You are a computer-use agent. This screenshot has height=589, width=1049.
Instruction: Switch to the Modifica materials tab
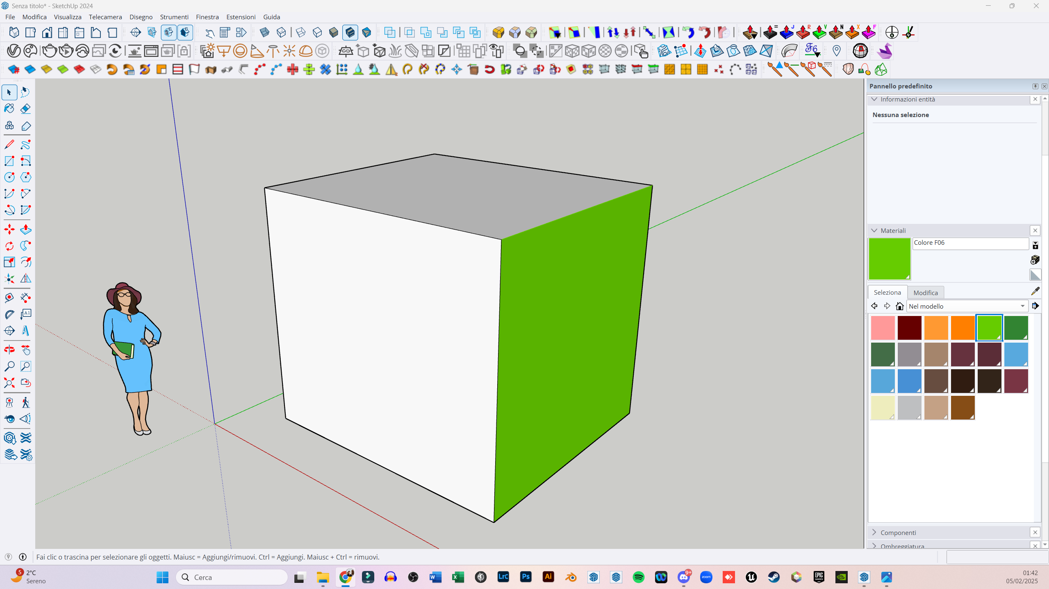point(926,293)
